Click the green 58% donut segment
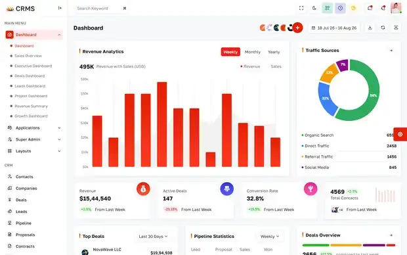The width and height of the screenshot is (407, 255). pos(374,95)
